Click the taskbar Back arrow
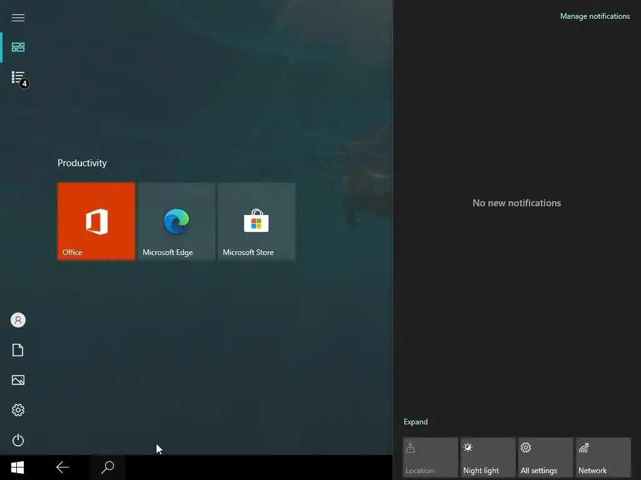 [62, 467]
